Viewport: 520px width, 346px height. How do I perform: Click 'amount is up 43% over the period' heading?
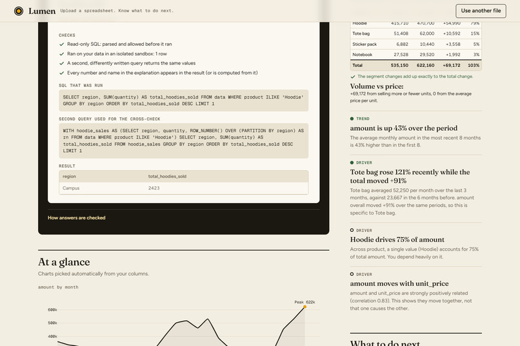click(x=404, y=128)
